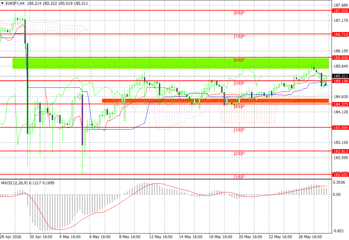Click the [3/8]P Murrey level label
349x240 pixels.
pyautogui.click(x=239, y=130)
